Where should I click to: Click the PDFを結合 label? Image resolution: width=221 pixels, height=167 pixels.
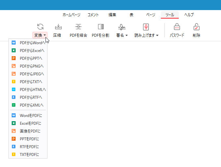(x=78, y=35)
